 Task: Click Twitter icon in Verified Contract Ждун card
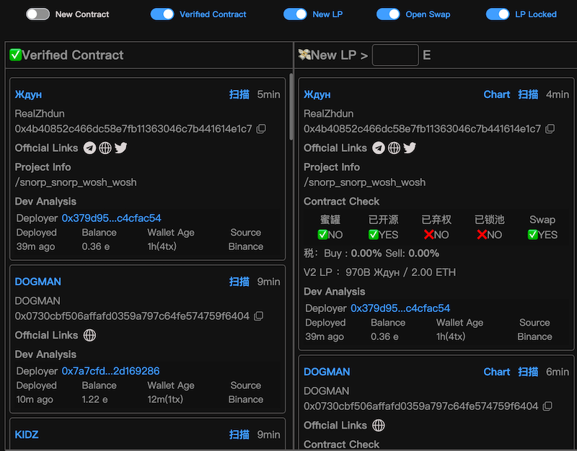pos(121,148)
